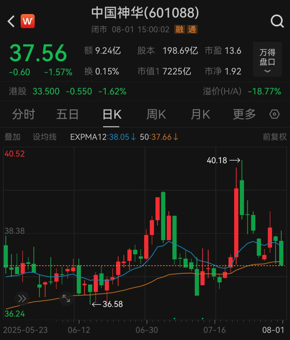Tap the 叠加 overlay button

click(x=12, y=137)
